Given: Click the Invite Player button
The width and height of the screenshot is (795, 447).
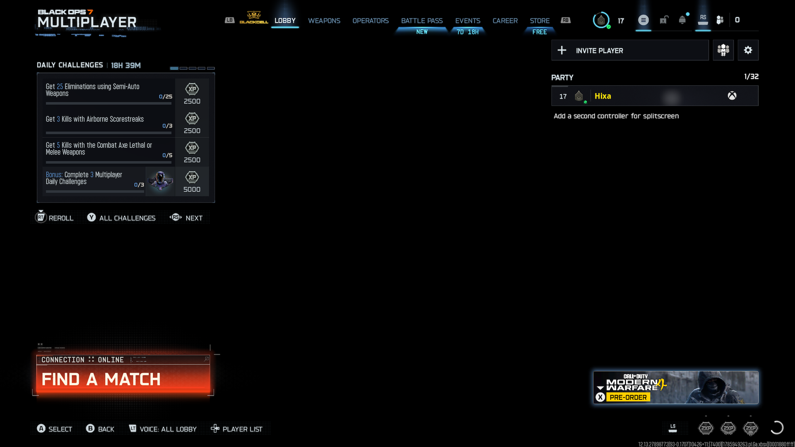Looking at the screenshot, I should click(x=630, y=50).
